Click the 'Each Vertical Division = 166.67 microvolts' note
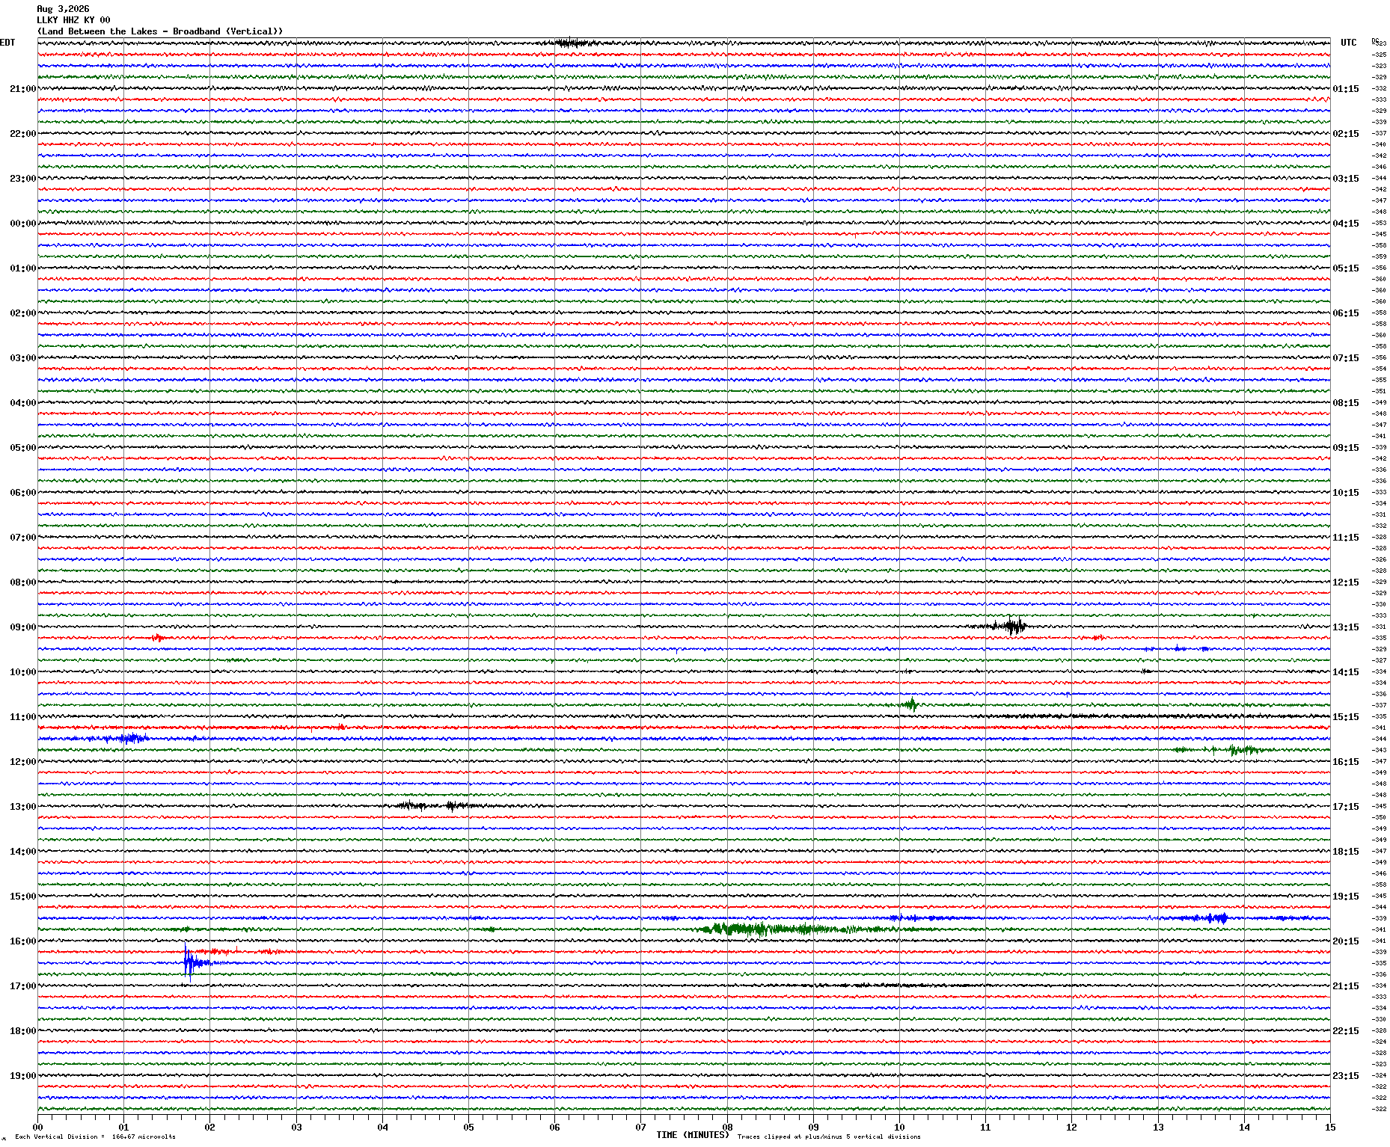Viewport: 1390px width, 1147px height. 95,1137
